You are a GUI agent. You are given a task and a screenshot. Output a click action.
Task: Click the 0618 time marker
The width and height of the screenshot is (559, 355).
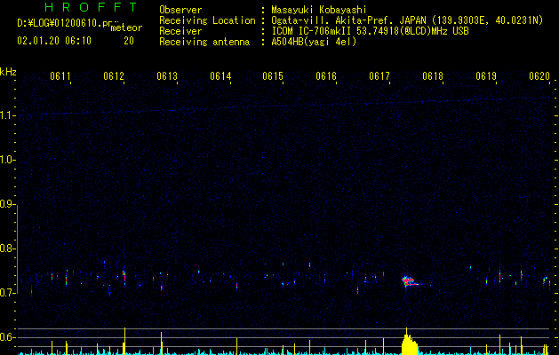(x=433, y=76)
